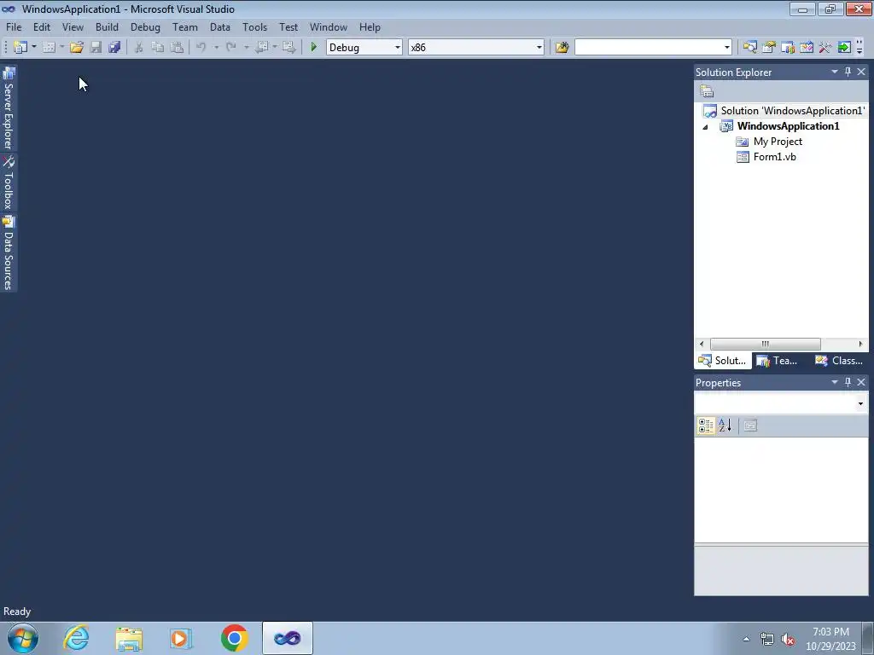Click the New Project toolbar icon

pos(20,48)
